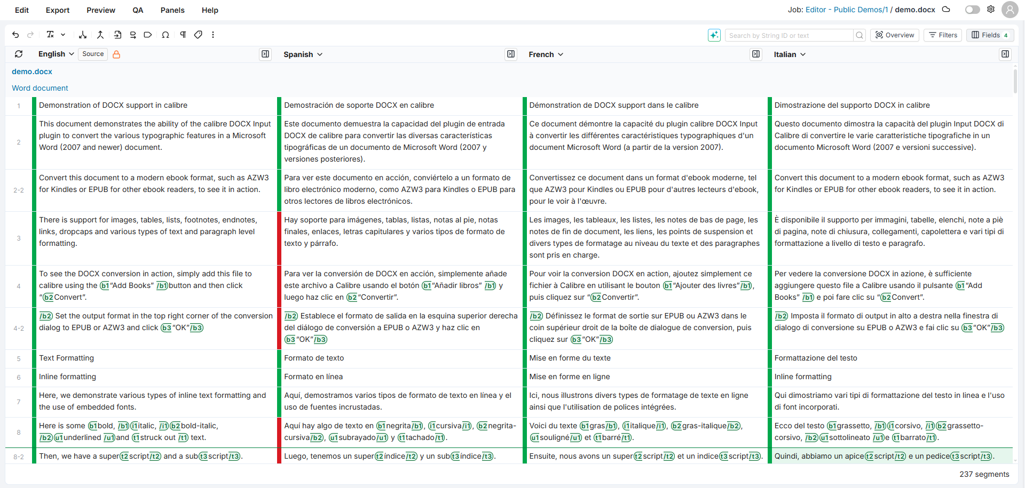The image size is (1025, 488).
Task: Open the AI assistant sparkles icon
Action: (714, 35)
